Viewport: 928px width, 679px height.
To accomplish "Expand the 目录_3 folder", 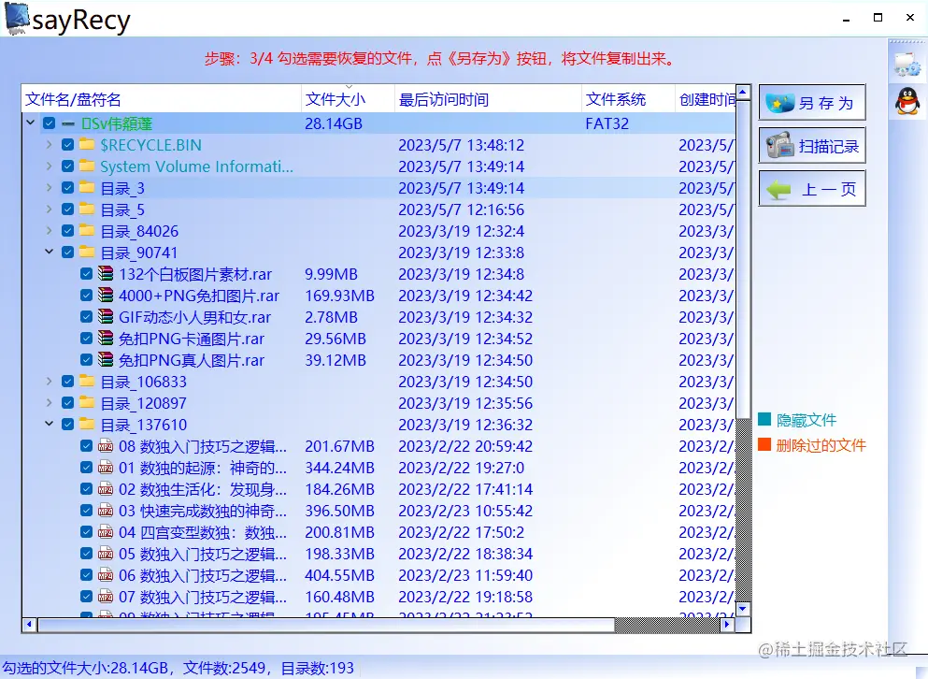I will (50, 188).
